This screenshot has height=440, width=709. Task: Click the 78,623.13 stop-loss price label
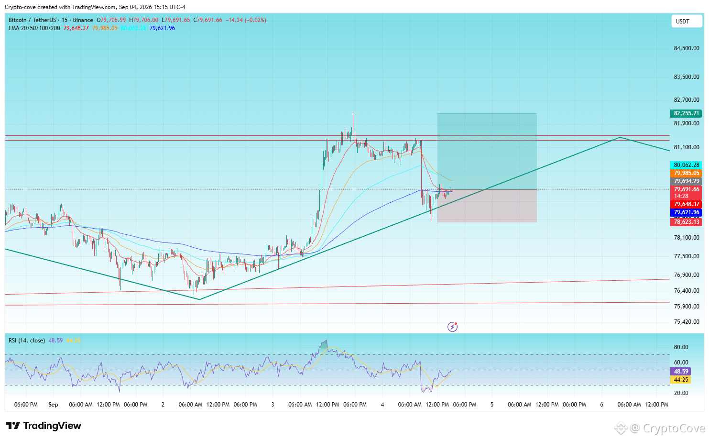pyautogui.click(x=686, y=222)
